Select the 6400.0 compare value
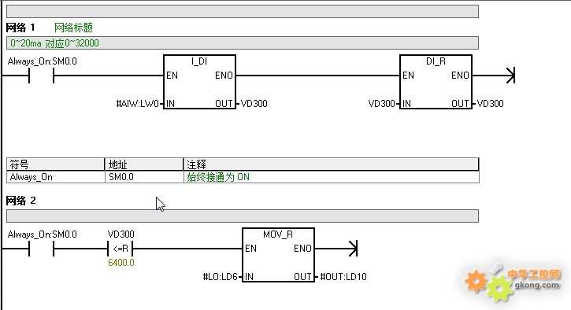Image resolution: width=571 pixels, height=310 pixels. pyautogui.click(x=121, y=263)
